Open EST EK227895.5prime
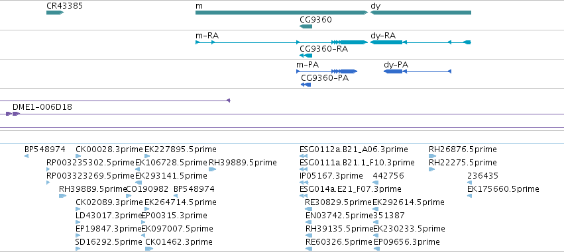The height and width of the screenshot is (252, 564). pyautogui.click(x=180, y=149)
